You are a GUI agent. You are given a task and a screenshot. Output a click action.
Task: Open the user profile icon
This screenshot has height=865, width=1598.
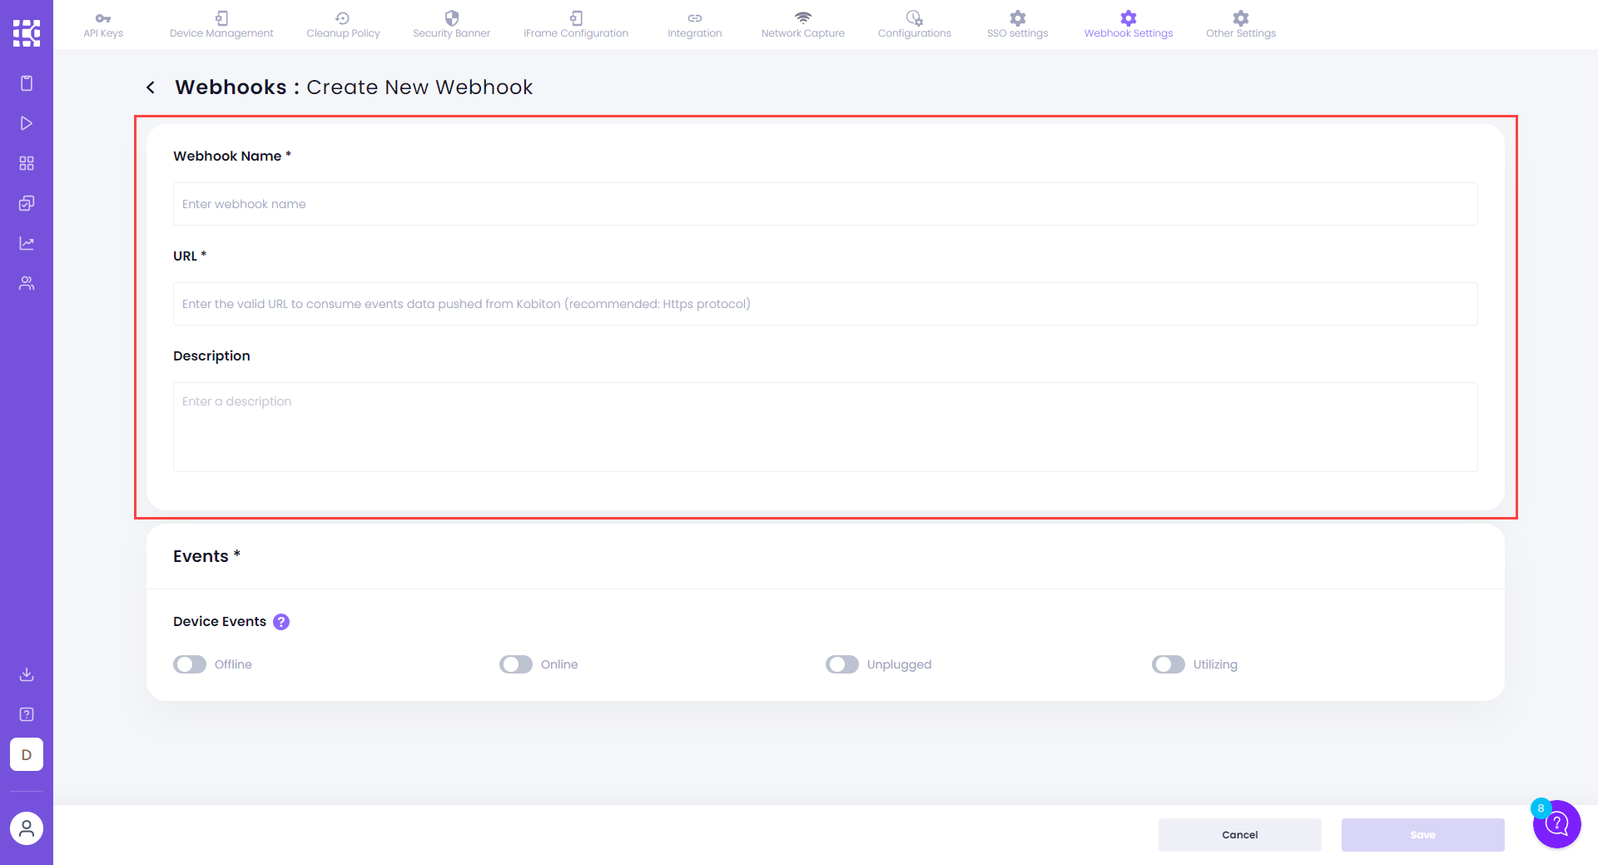(x=27, y=828)
